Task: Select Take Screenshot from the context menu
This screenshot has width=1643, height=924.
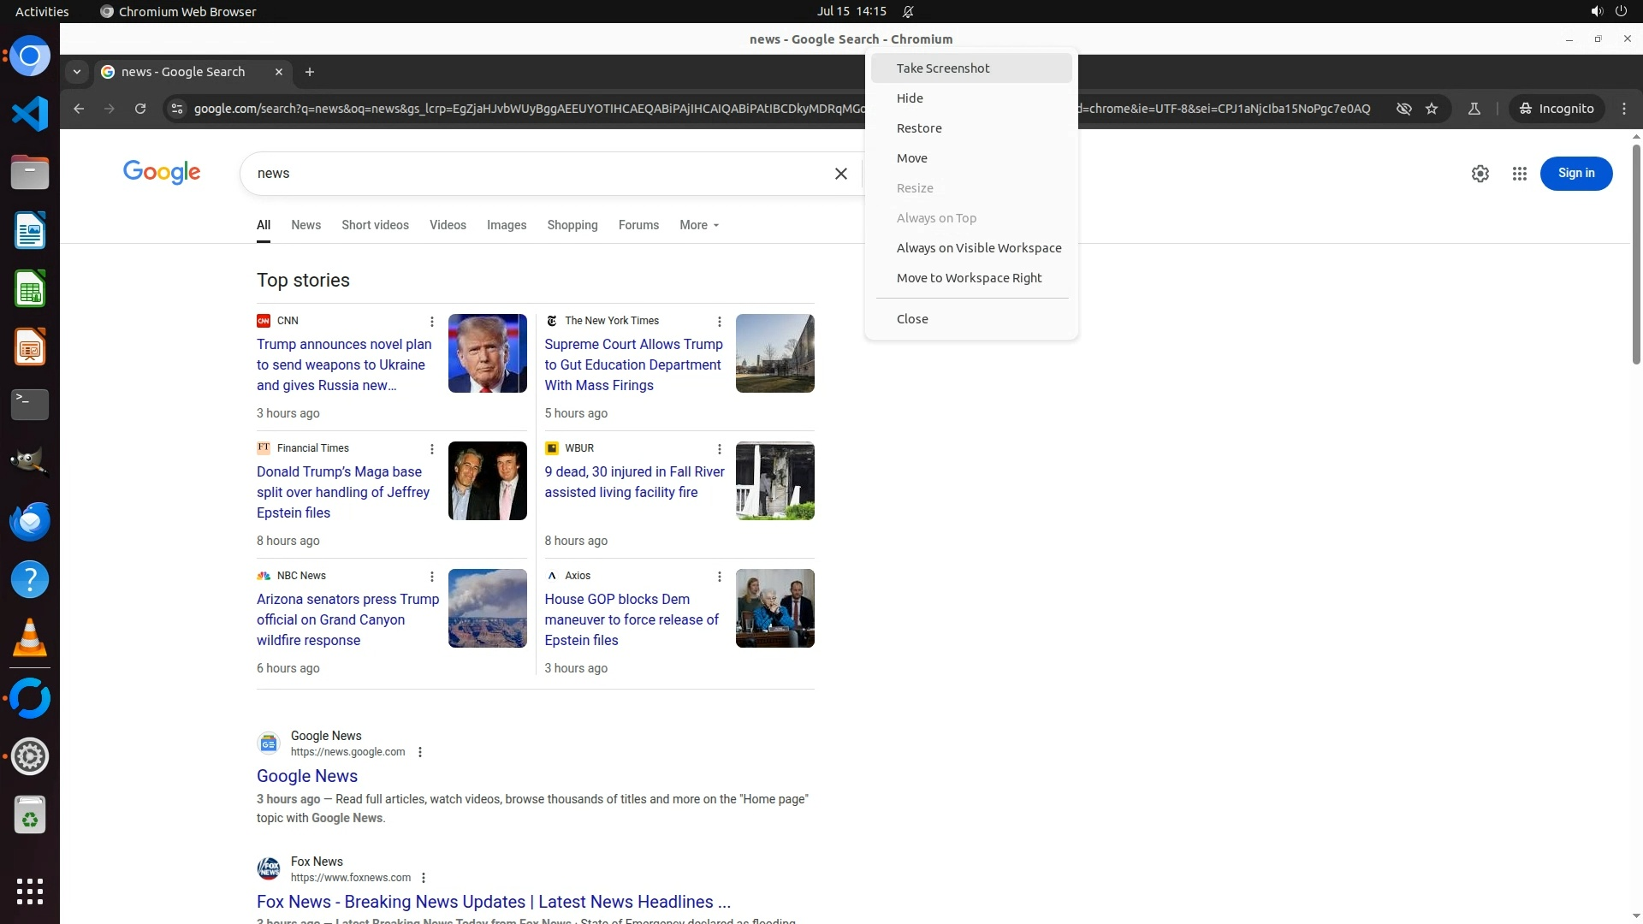Action: coord(942,68)
